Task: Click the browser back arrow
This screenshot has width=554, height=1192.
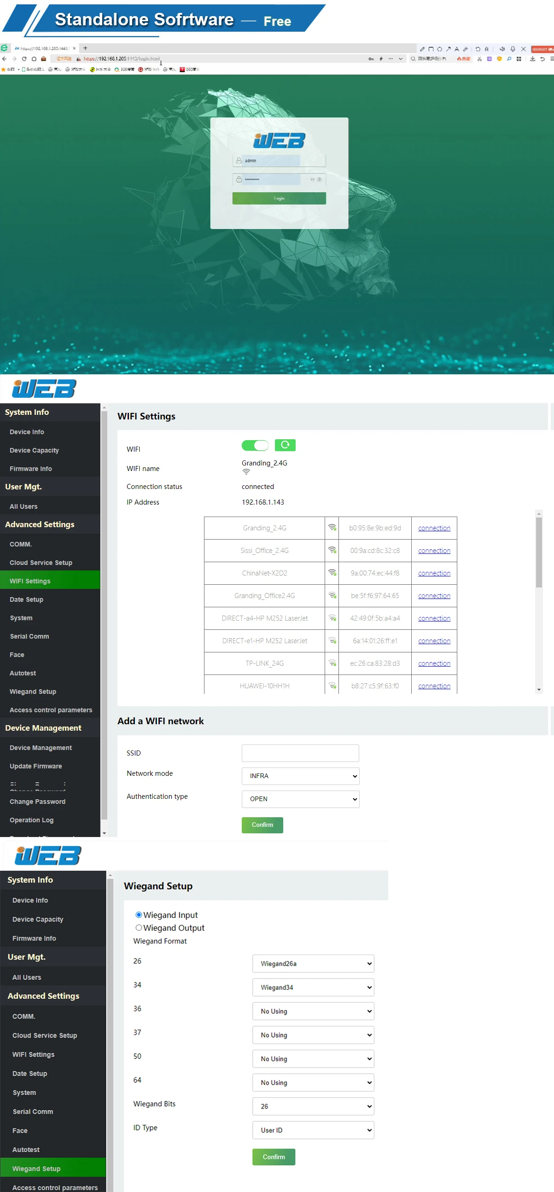Action: (x=4, y=59)
